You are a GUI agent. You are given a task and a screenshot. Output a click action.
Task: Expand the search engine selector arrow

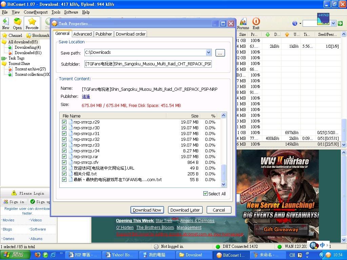point(300,23)
